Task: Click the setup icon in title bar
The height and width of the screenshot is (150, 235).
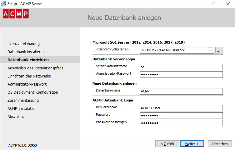Action: coord(3,4)
